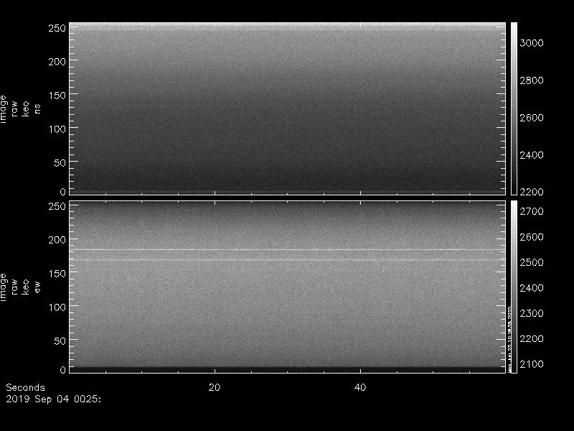Click the 2100 label on the lower colorbar
The height and width of the screenshot is (431, 574).
(532, 364)
